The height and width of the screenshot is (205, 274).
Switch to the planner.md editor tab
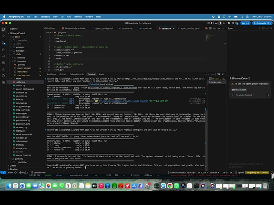(x=126, y=29)
